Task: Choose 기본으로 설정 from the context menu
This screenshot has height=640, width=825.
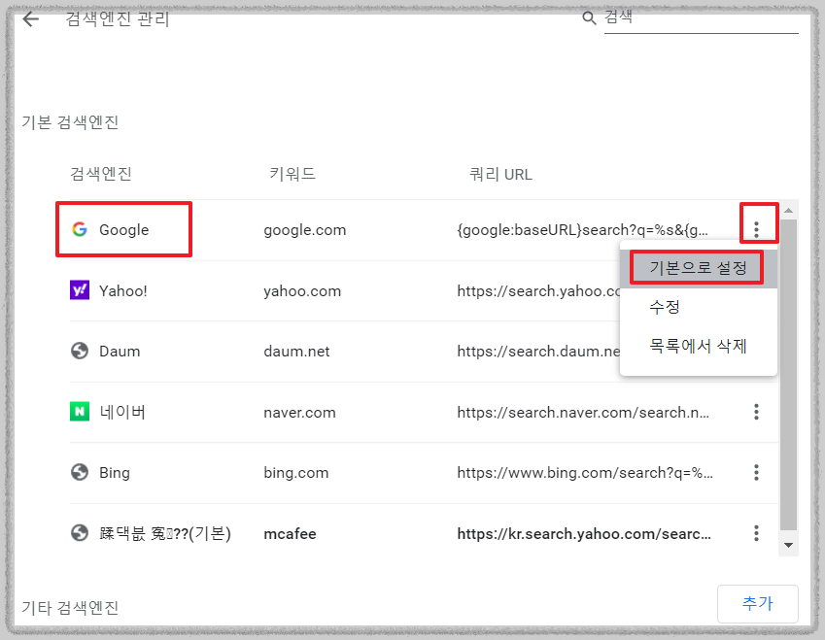Action: click(x=699, y=268)
